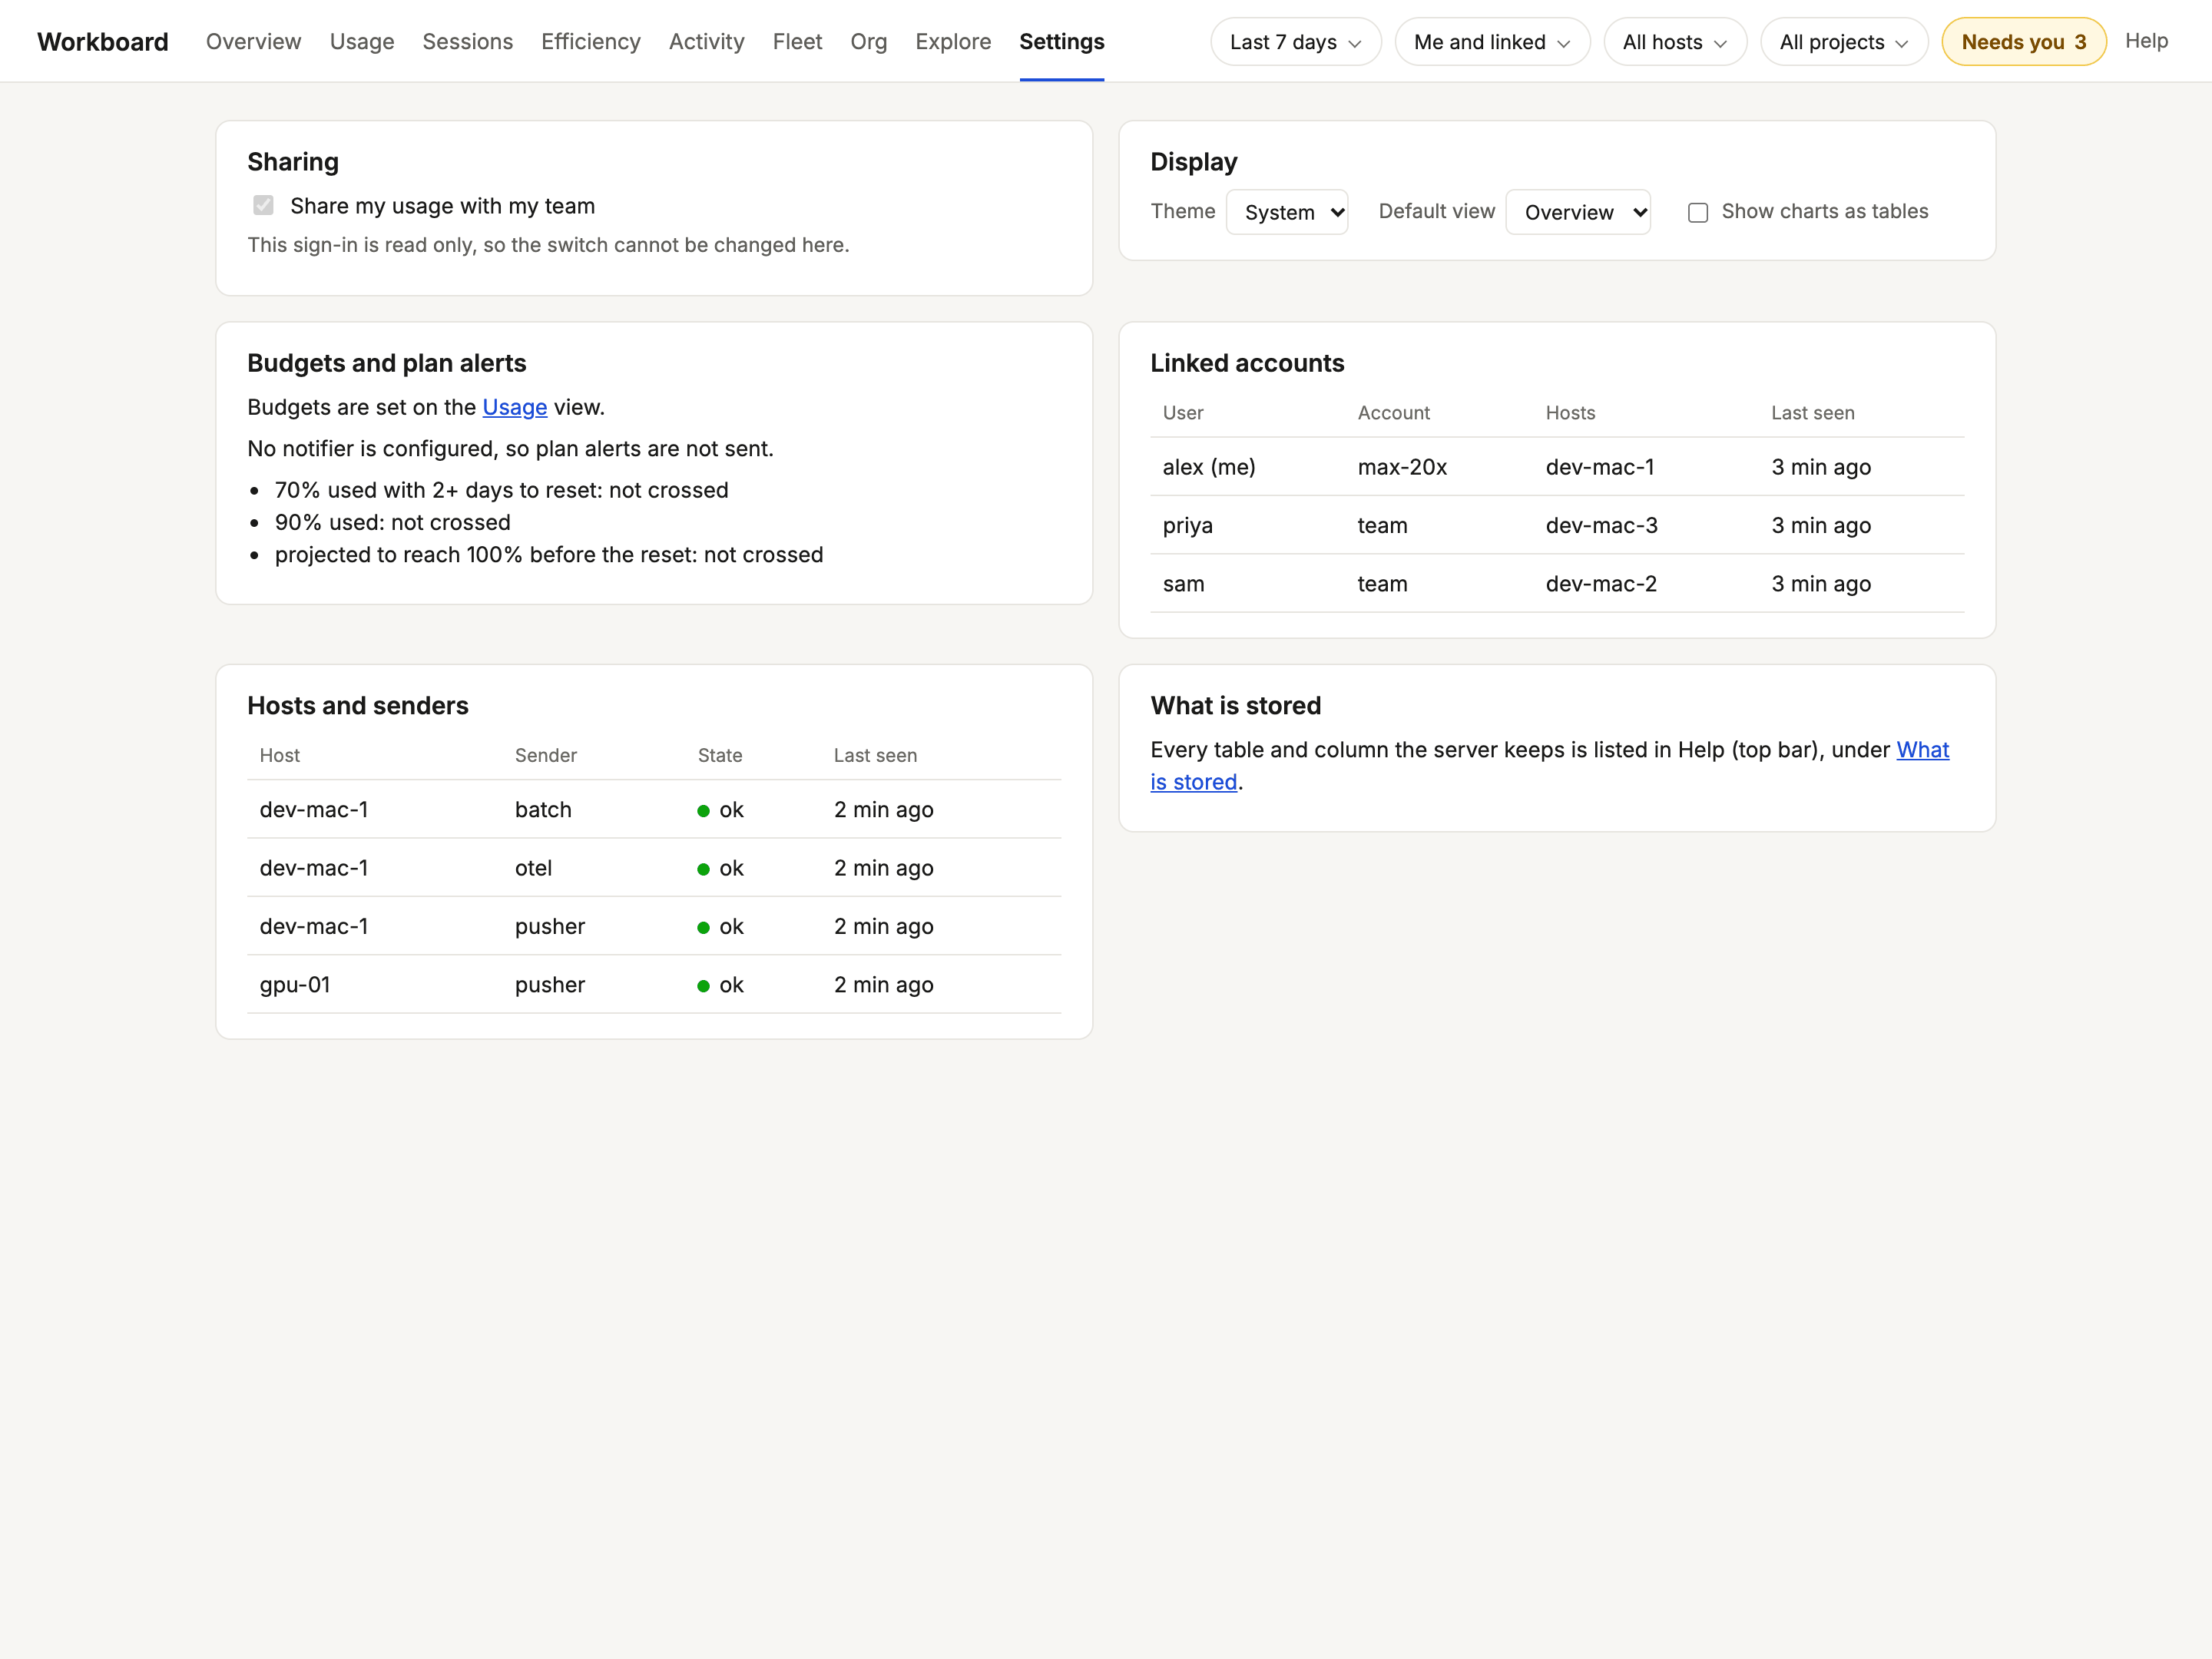The image size is (2212, 1659).
Task: Click the alex (me) user cell
Action: 1208,467
